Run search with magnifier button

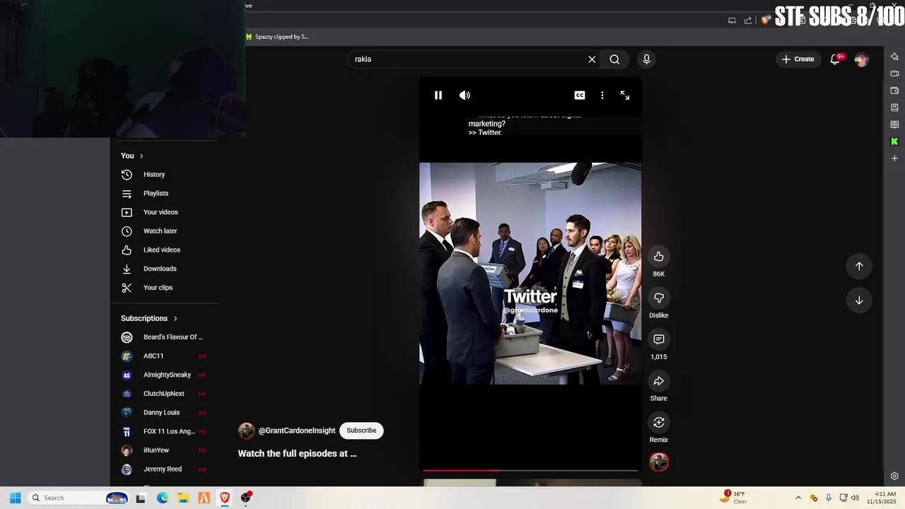(x=614, y=59)
